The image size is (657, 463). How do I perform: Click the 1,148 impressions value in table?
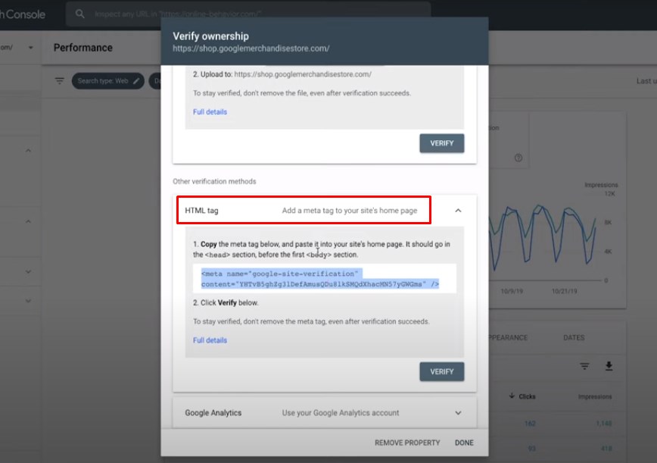click(603, 424)
